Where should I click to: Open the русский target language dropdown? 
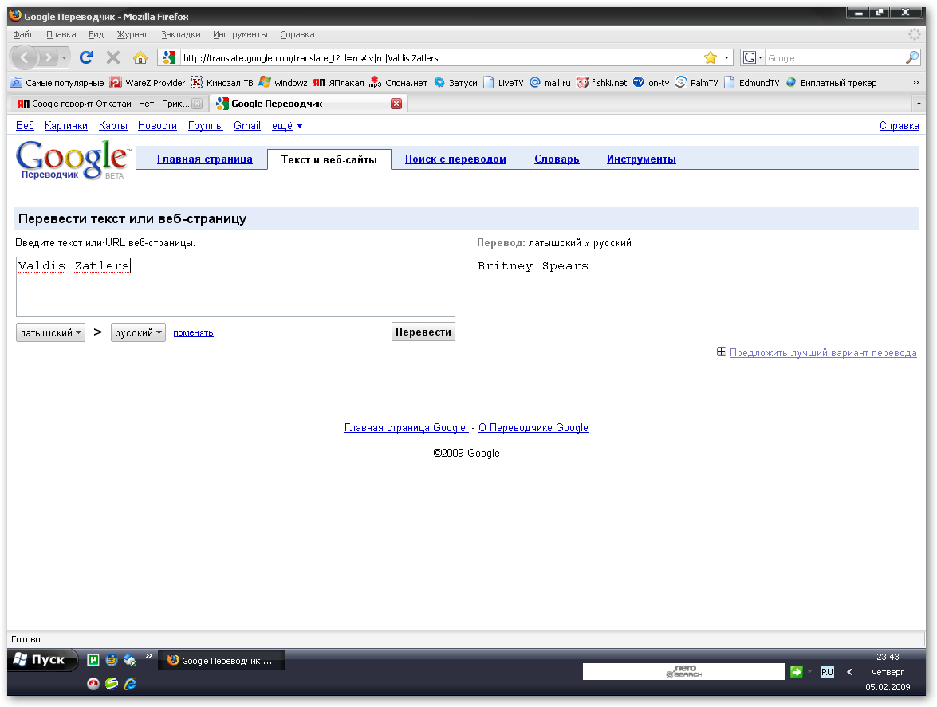click(138, 332)
